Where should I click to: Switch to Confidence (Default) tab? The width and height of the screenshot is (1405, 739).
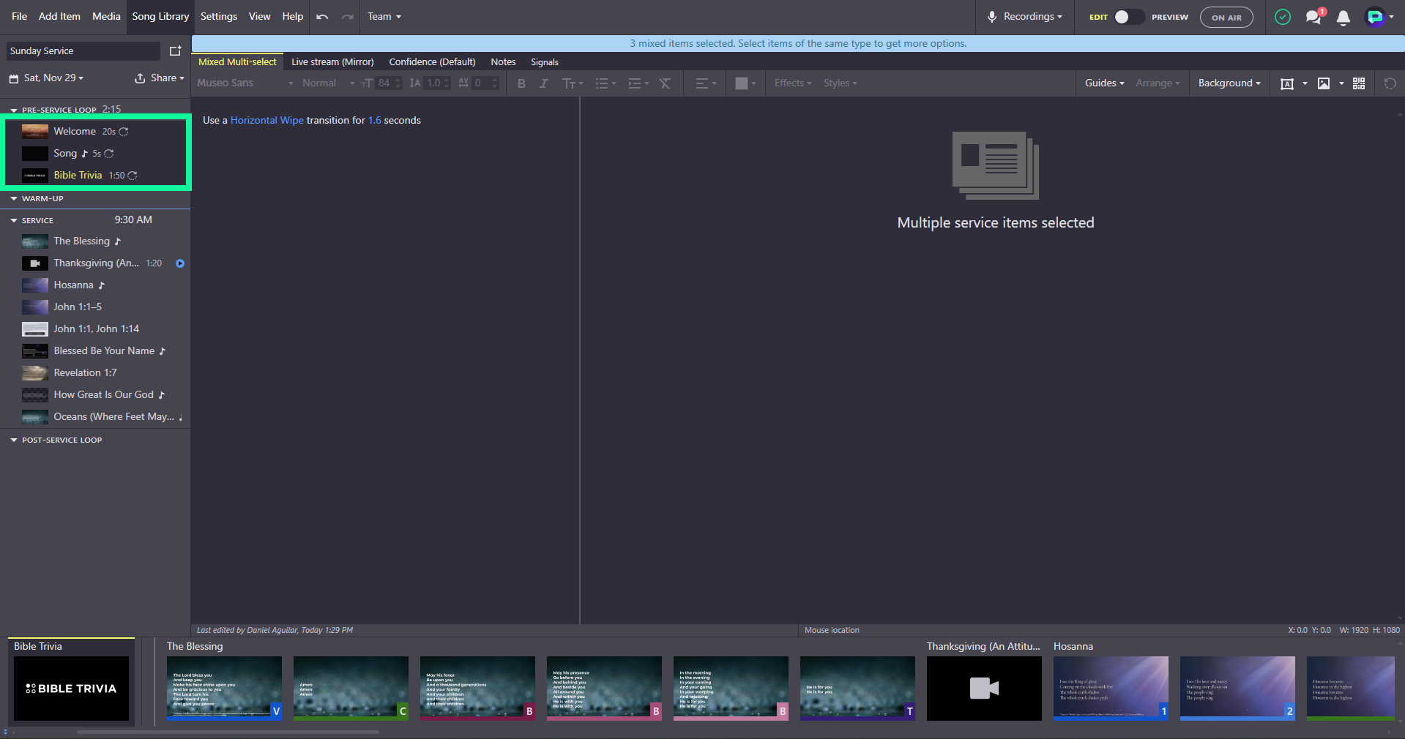pos(432,62)
